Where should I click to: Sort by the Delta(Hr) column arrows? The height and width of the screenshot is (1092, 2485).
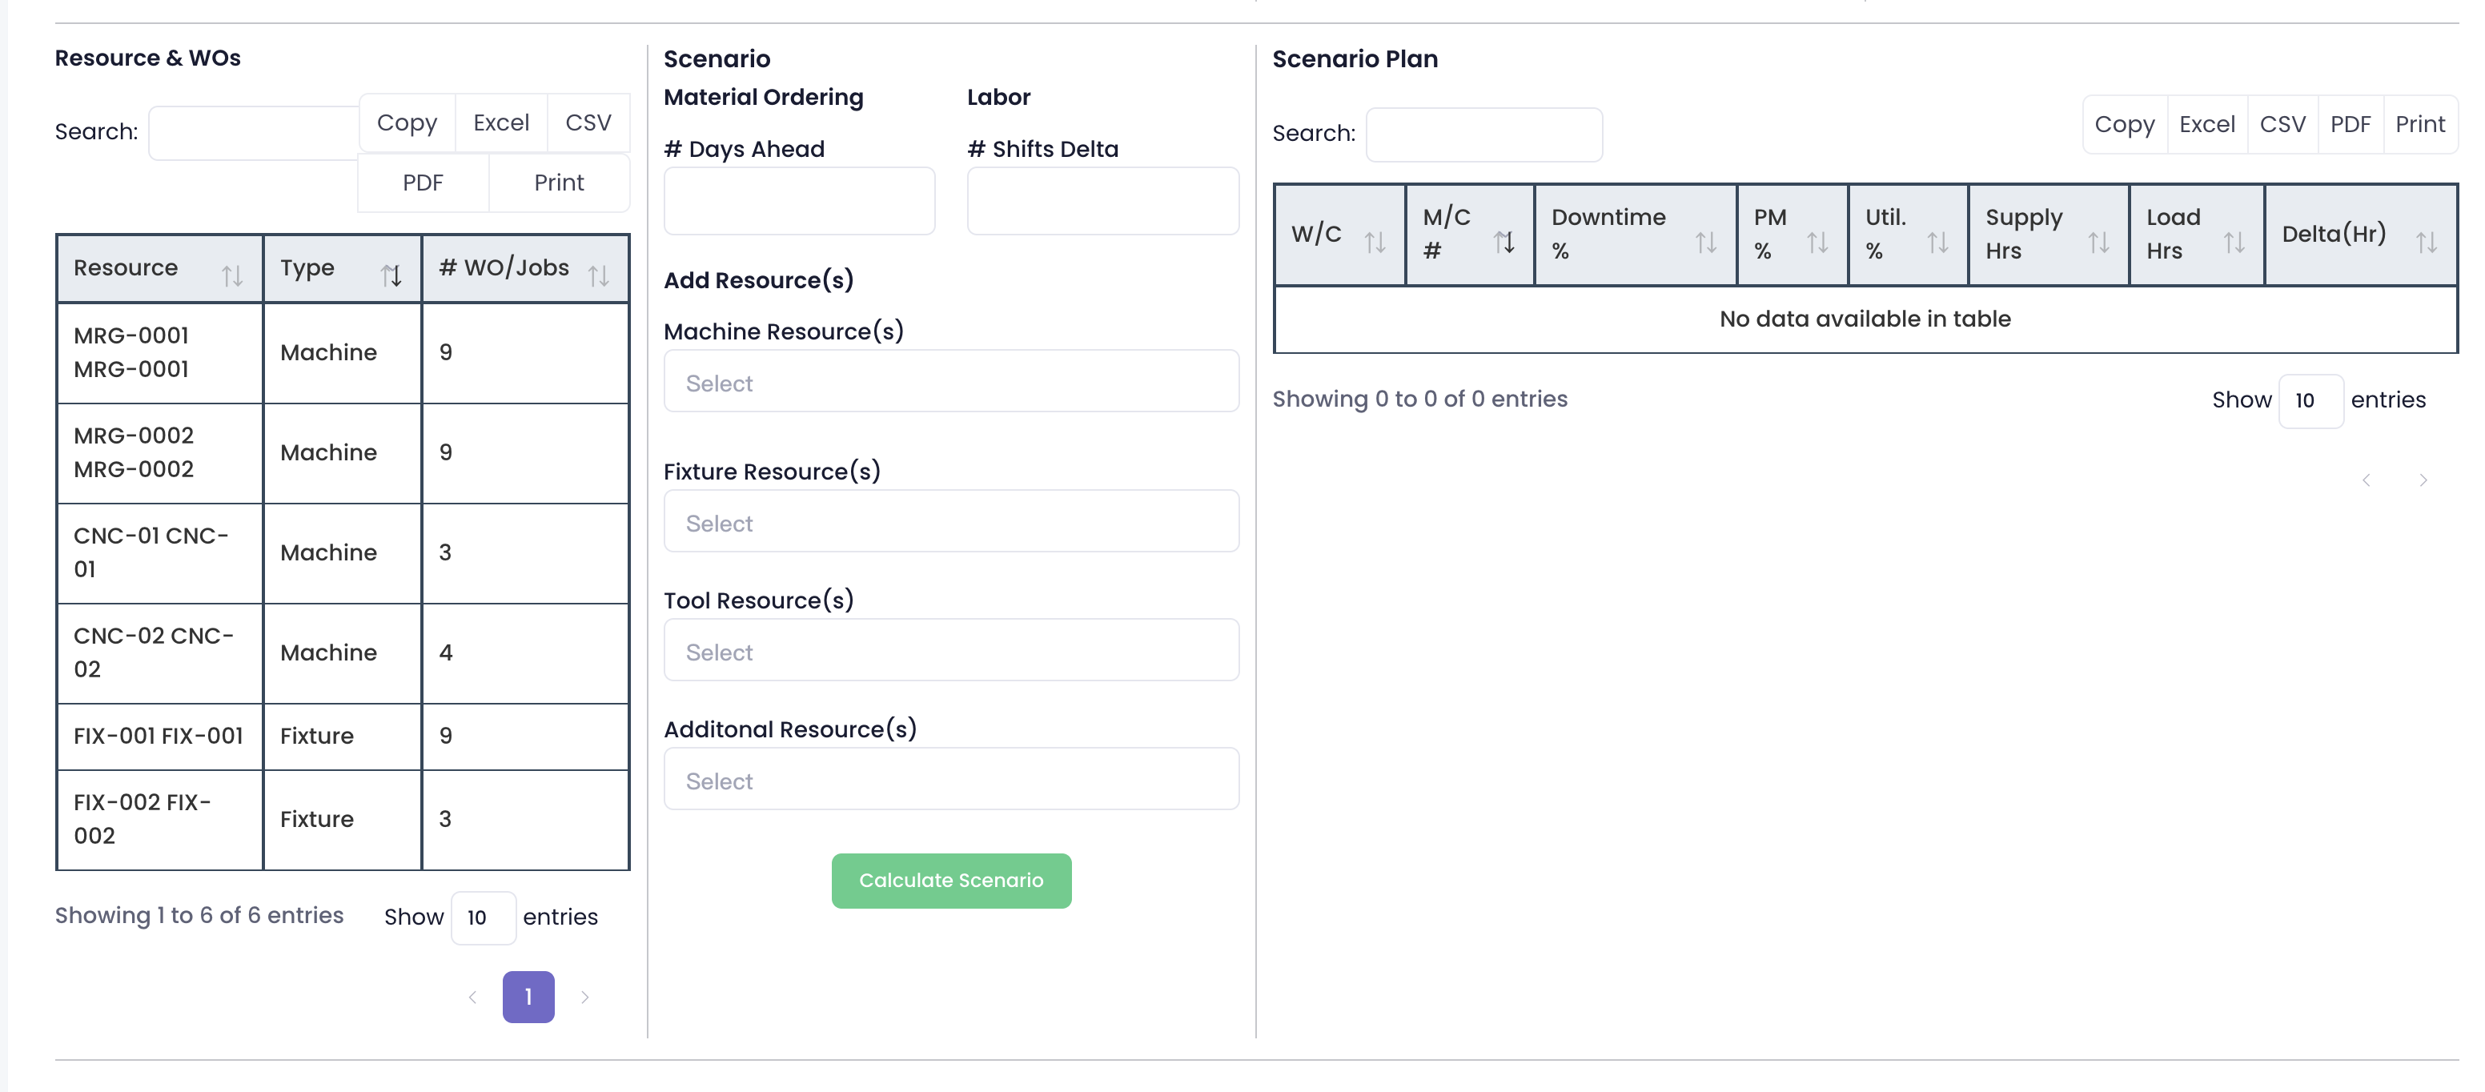point(2426,243)
